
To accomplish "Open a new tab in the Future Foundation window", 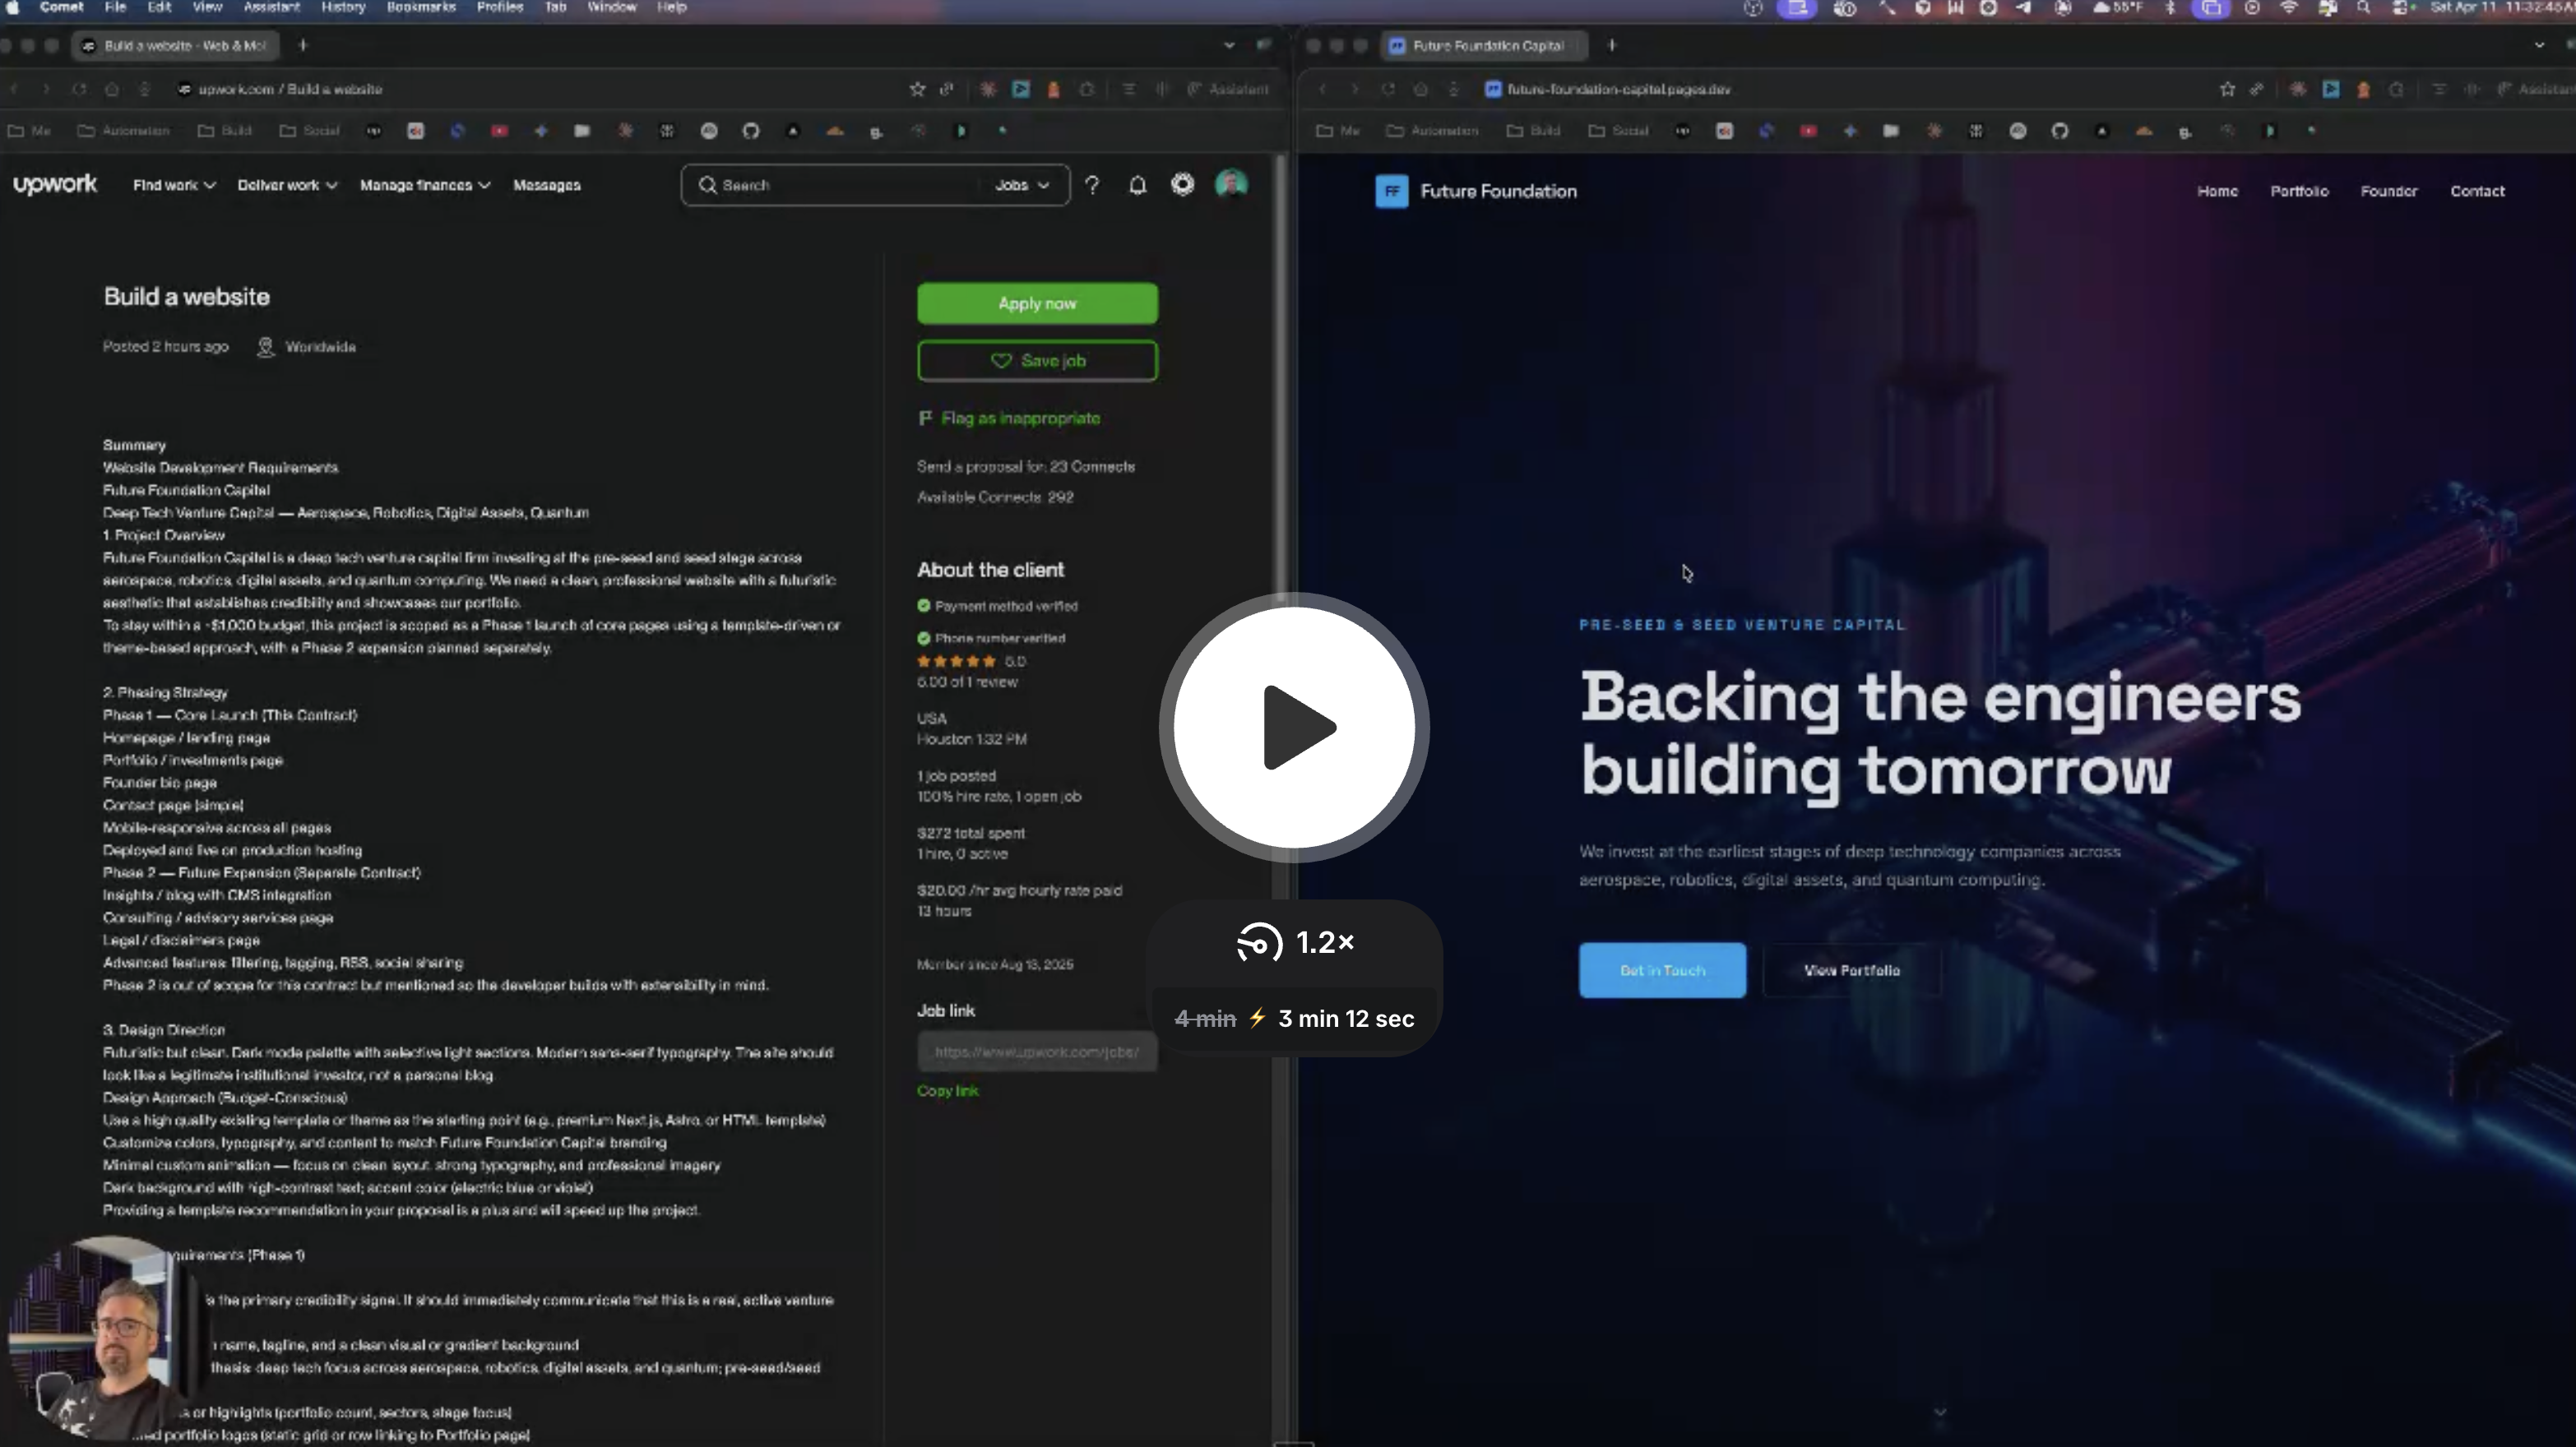I will pos(1611,45).
